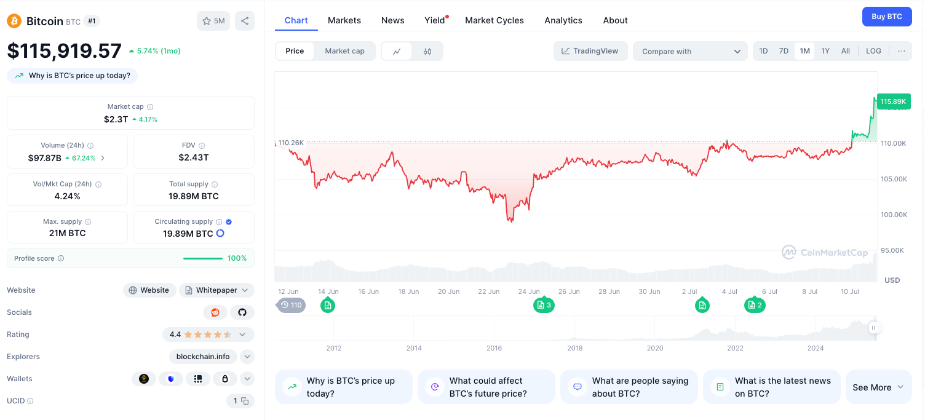Open the Market Cycles tab
Screen dimensions: 925x420
coord(494,20)
